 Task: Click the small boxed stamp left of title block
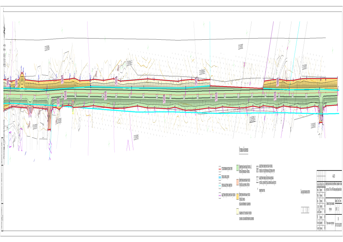[305, 209]
